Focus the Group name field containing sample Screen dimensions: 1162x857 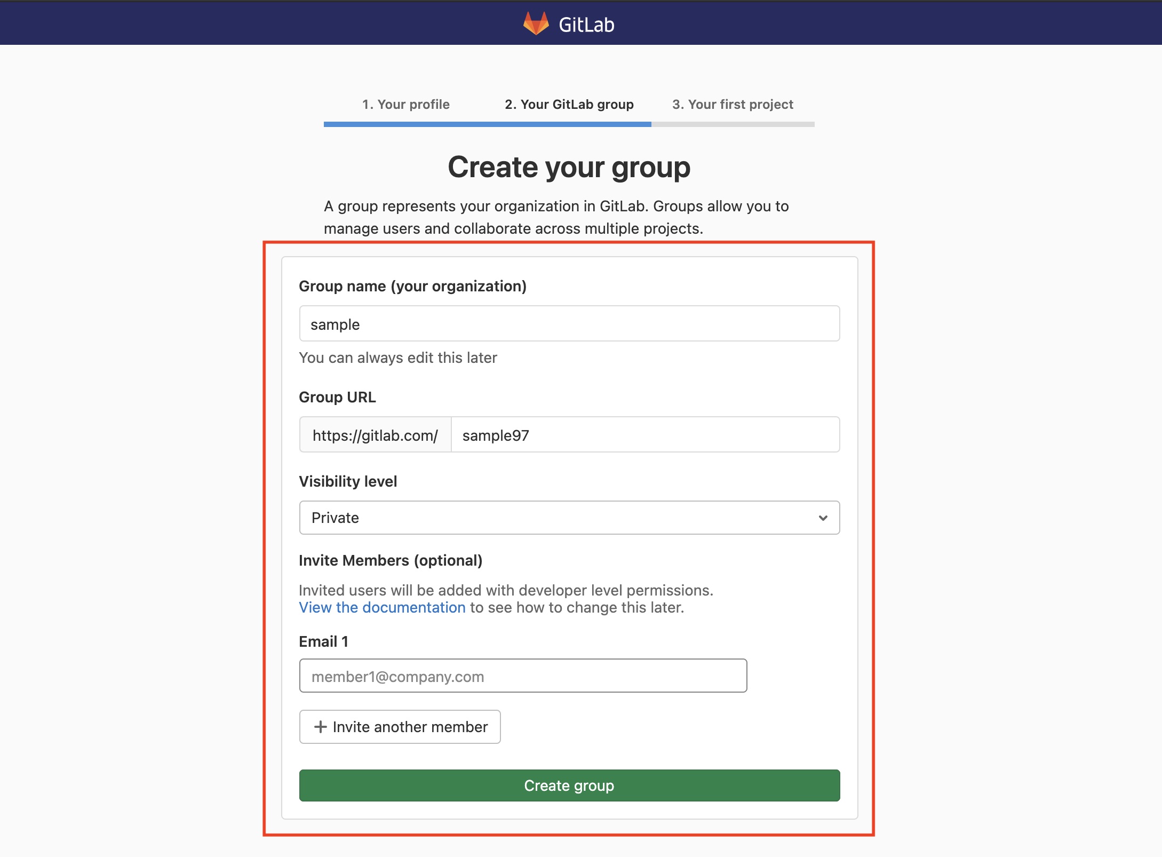tap(569, 323)
